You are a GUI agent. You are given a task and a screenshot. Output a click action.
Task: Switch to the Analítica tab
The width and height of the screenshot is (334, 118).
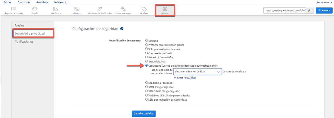42,2
